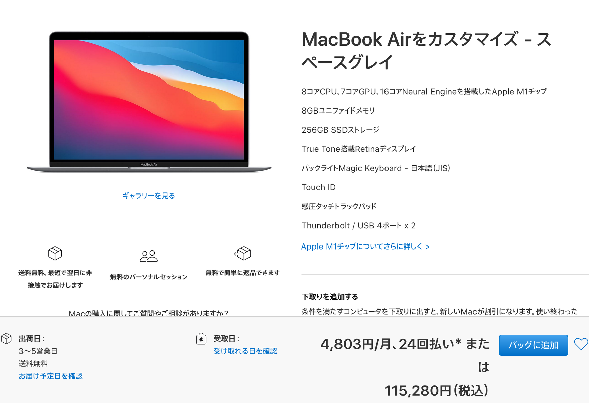Click the 115,280円(税込) price text
The image size is (589, 403).
tap(436, 391)
